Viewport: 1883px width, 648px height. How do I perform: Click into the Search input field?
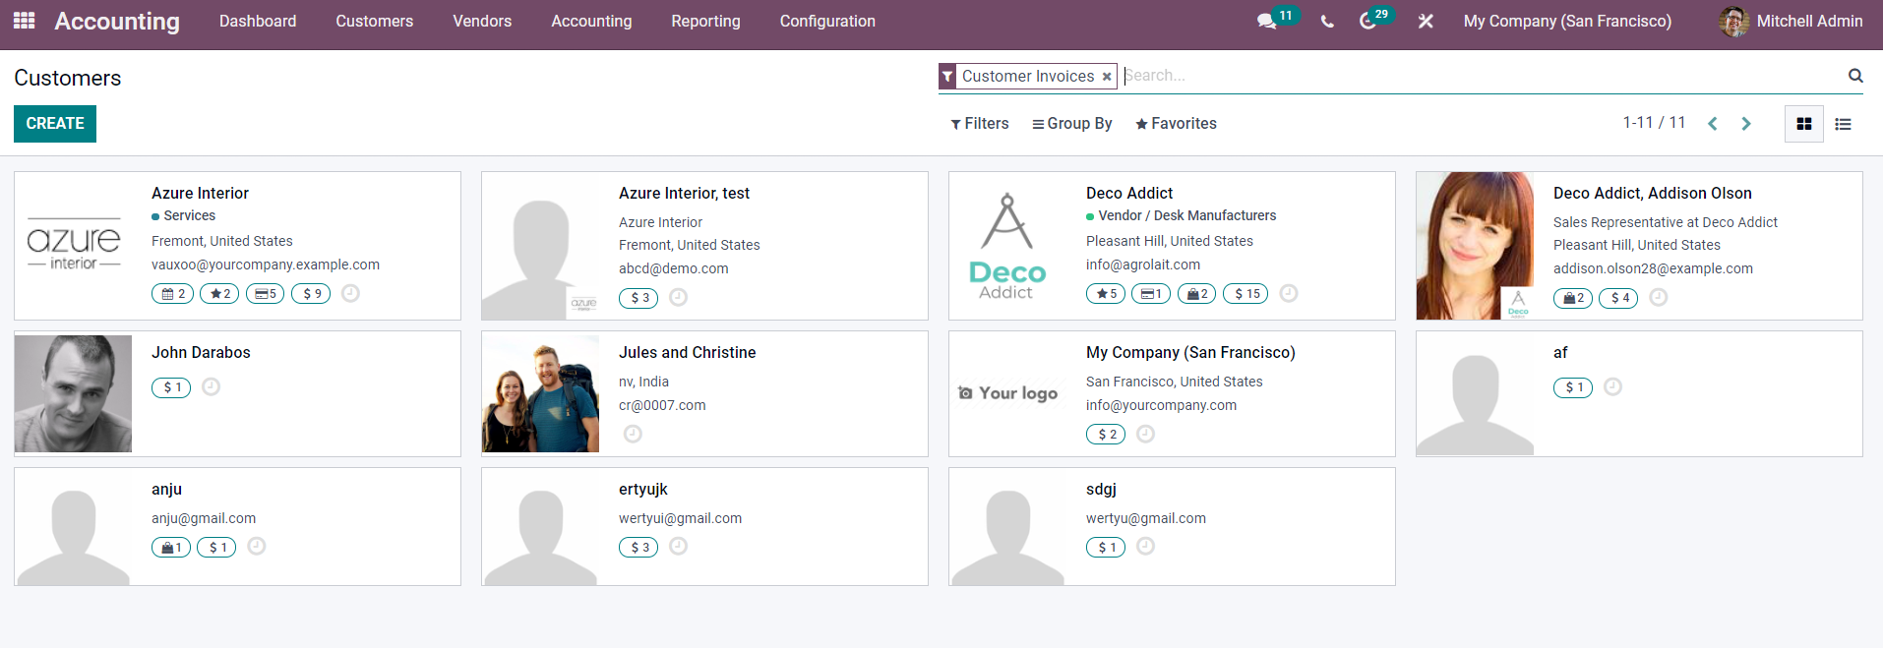point(1476,76)
